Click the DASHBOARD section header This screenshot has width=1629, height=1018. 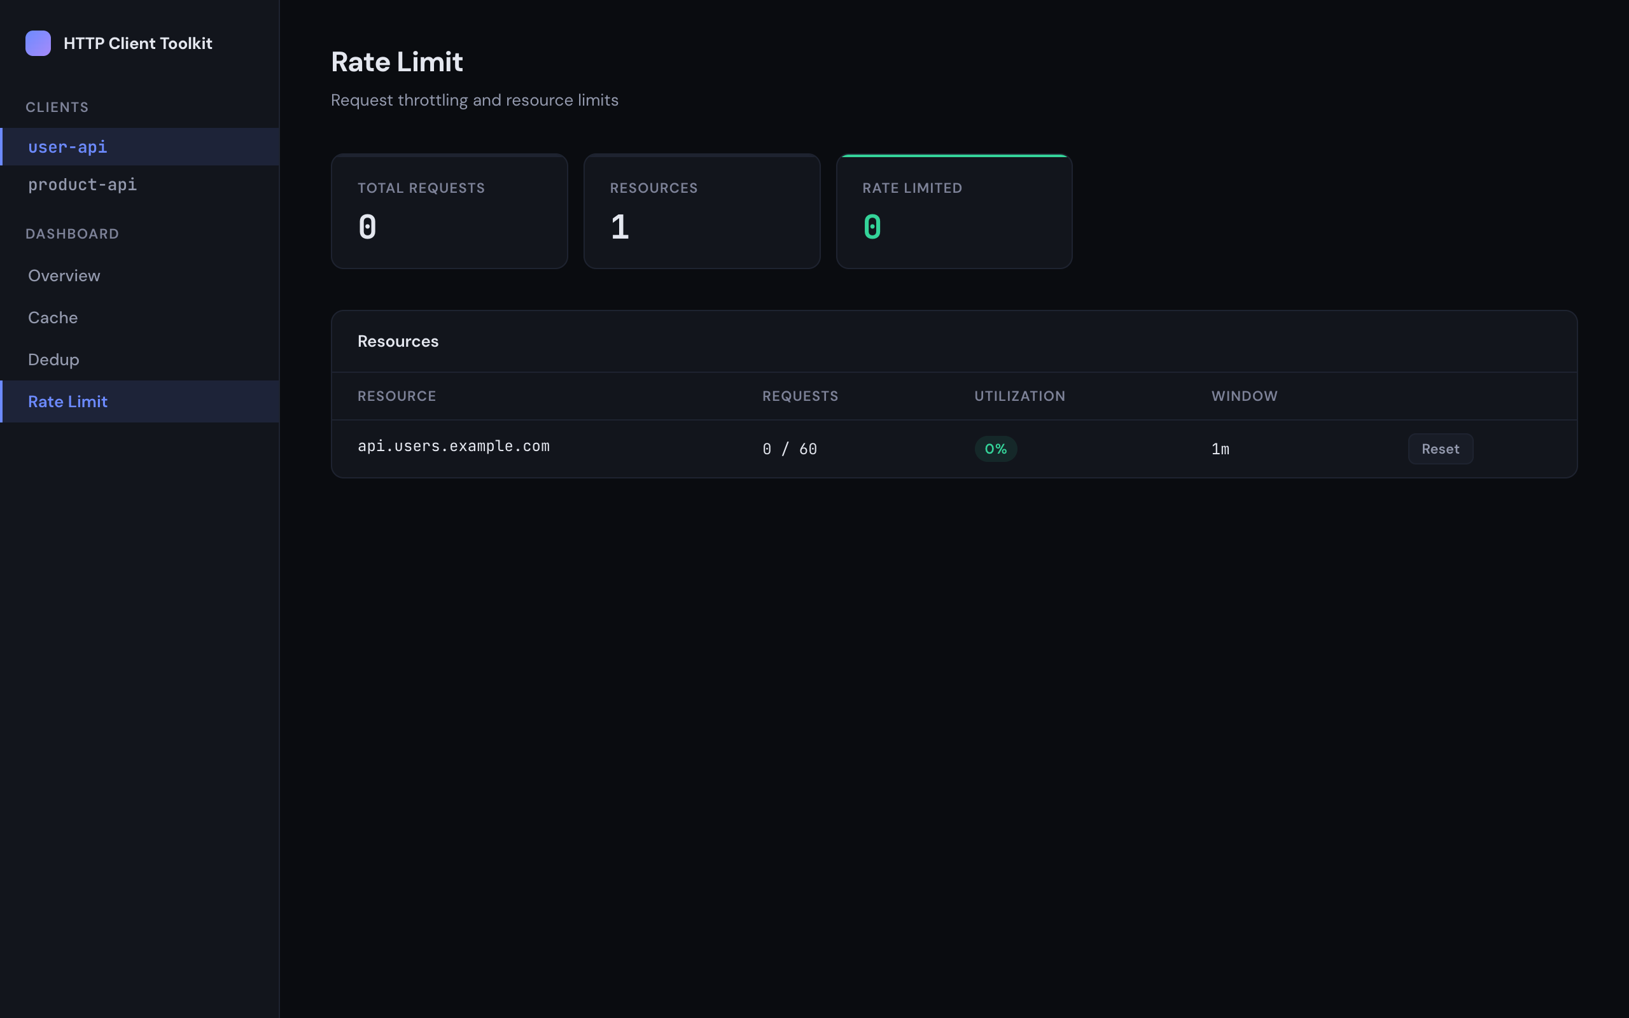(72, 234)
